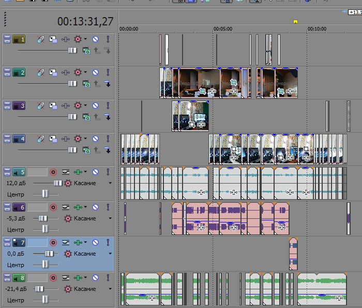Screen dimensions: 362x308
Task: Open Касание automation mode dropdown on track 6
Action: pyautogui.click(x=110, y=218)
